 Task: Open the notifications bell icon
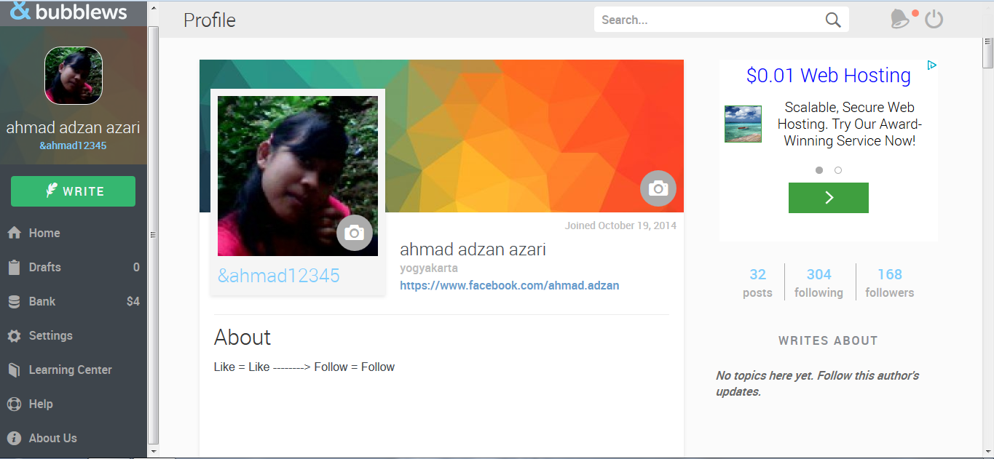pos(901,20)
